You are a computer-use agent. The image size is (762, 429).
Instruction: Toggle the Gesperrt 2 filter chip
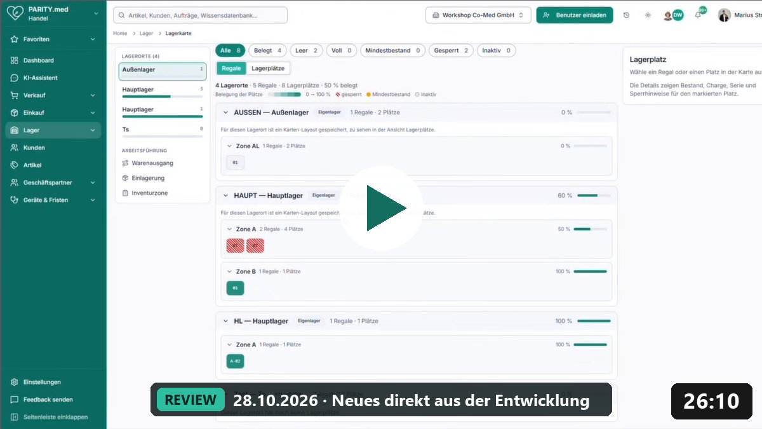pos(451,50)
